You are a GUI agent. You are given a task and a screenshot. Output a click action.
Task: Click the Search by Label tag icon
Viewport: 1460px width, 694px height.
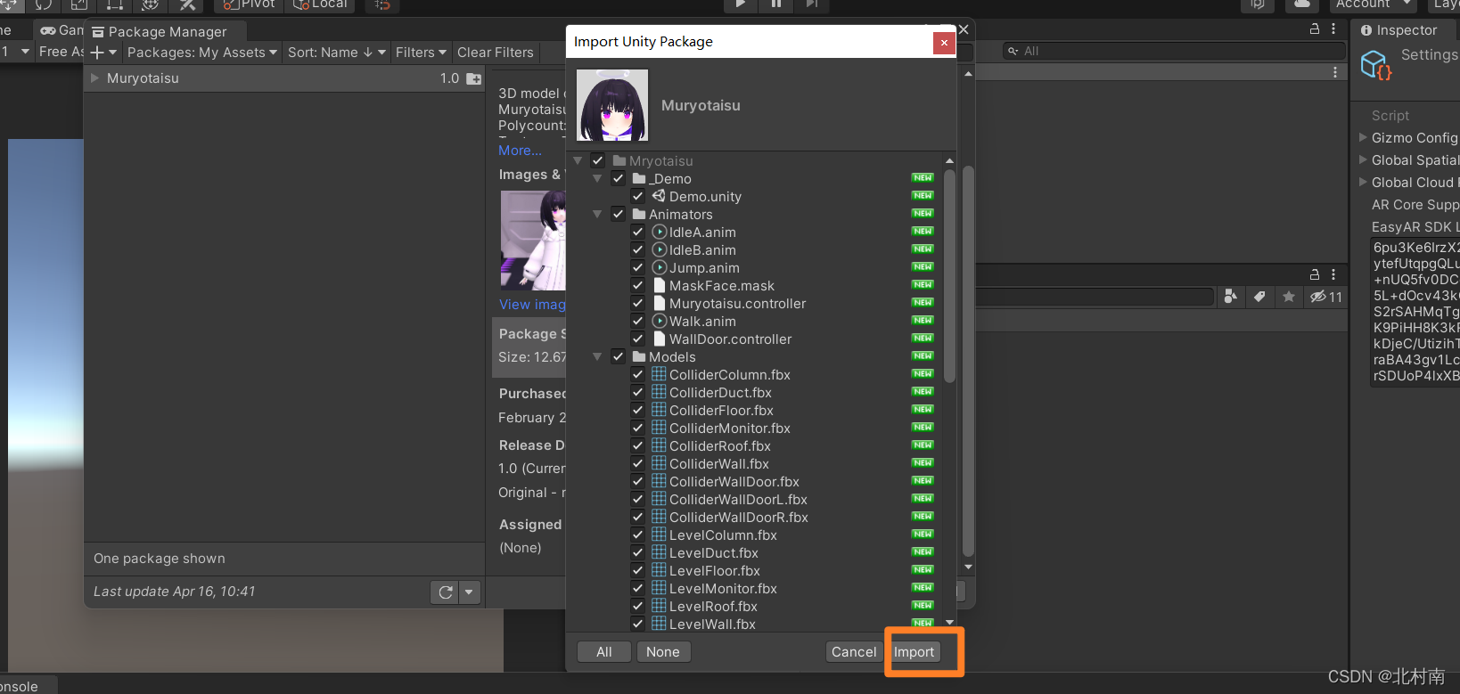point(1259,297)
